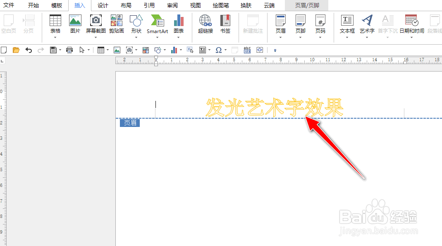The height and width of the screenshot is (246, 442).
Task: Click the 新建批注 new comment button
Action: (x=253, y=24)
